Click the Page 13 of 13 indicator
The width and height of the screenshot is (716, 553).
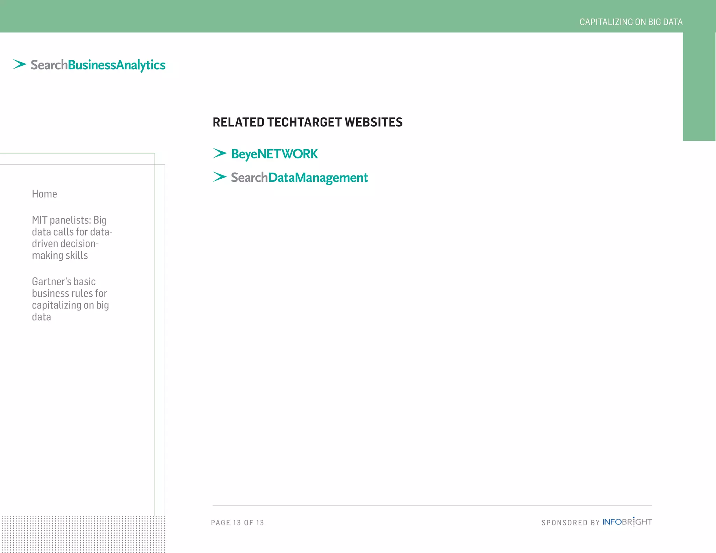237,523
